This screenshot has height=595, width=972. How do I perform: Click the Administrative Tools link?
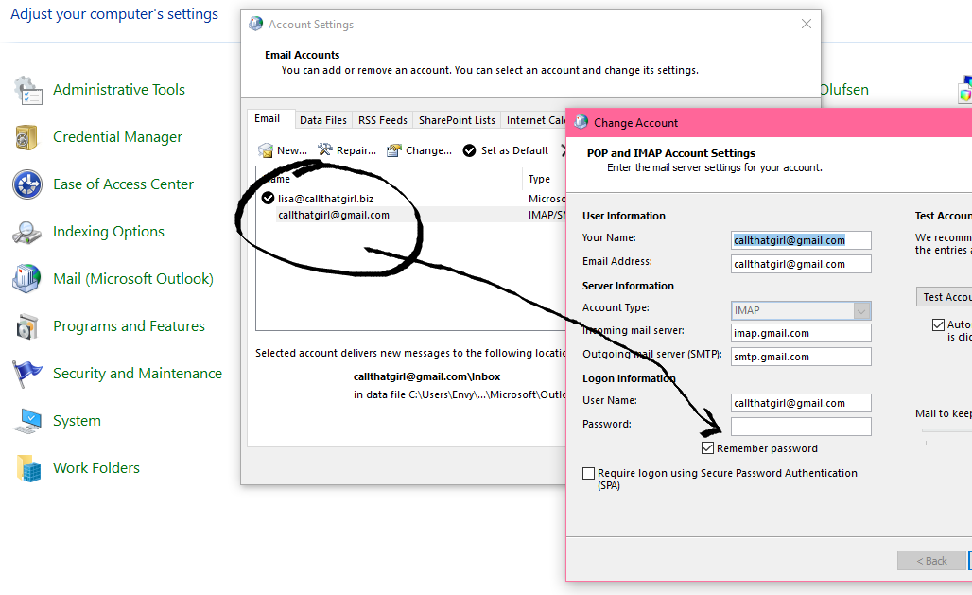119,90
